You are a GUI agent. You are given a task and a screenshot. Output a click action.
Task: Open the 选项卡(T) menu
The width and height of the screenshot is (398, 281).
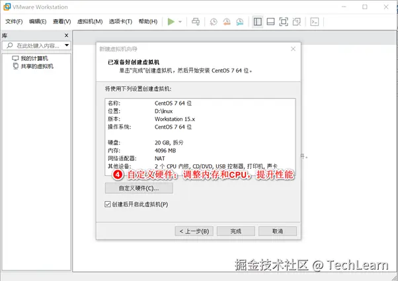[x=120, y=22]
